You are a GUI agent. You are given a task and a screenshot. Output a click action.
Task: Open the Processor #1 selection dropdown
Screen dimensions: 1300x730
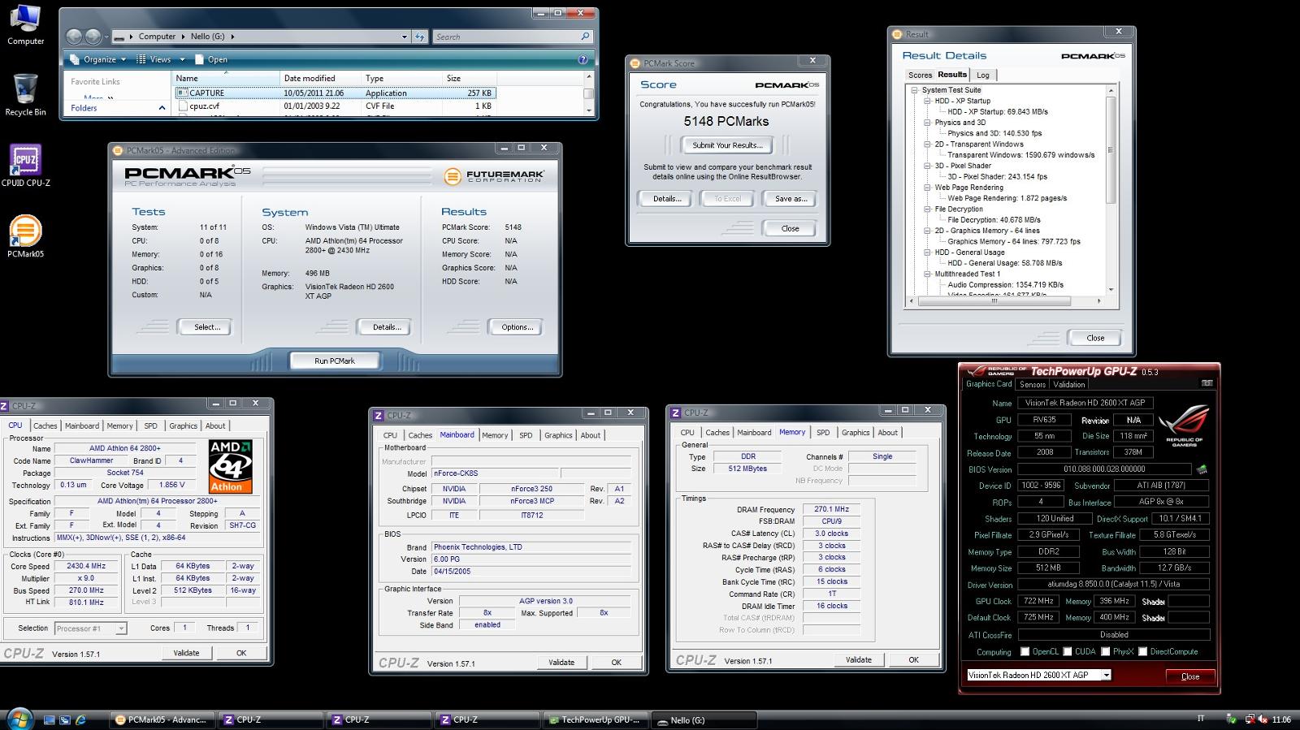121,628
